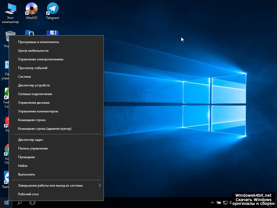Open Task View on the taskbar
The width and height of the screenshot is (277, 208).
(32, 202)
